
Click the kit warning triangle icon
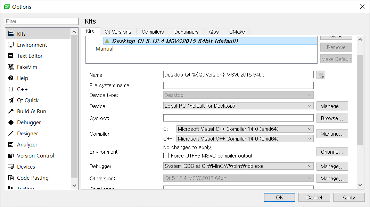click(107, 41)
